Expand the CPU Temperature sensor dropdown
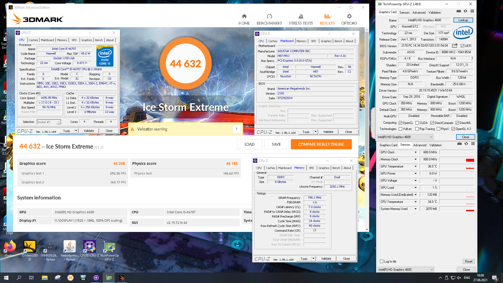This screenshot has height=283, width=503. tap(415, 202)
